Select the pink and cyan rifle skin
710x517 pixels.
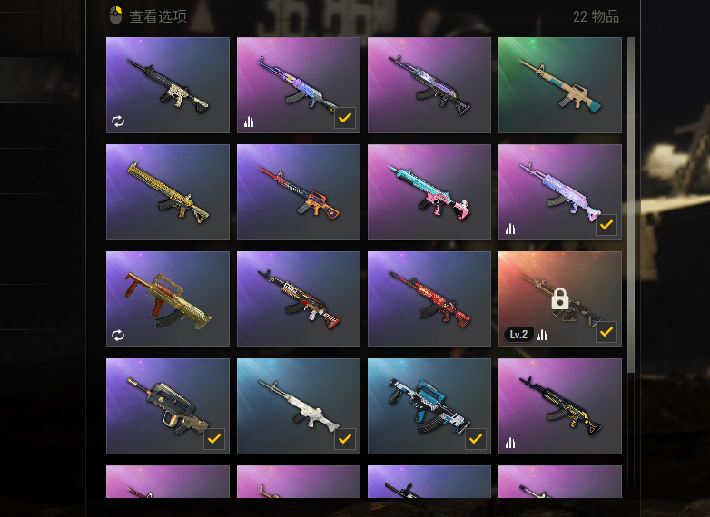pos(429,192)
